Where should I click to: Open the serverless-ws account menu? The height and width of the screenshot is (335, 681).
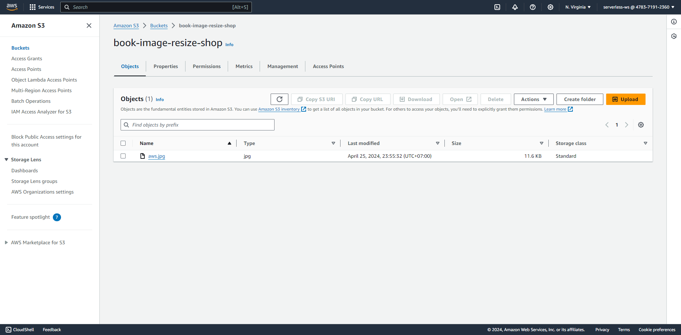[639, 7]
